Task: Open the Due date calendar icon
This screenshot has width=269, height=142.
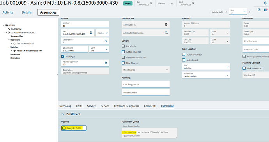Action: click(x=151, y=3)
